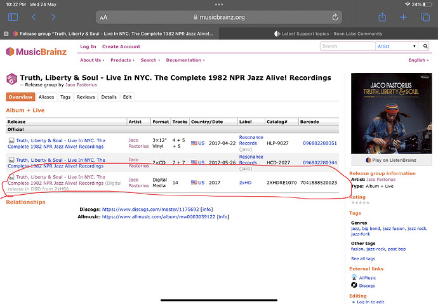438x304 pixels.
Task: Show the Safari tab overview
Action: 425,17
